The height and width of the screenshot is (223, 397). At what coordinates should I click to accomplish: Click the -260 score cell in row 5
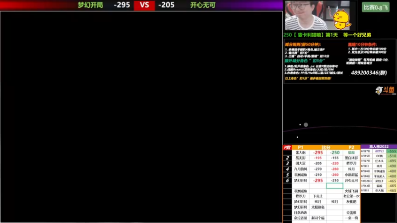(334, 175)
